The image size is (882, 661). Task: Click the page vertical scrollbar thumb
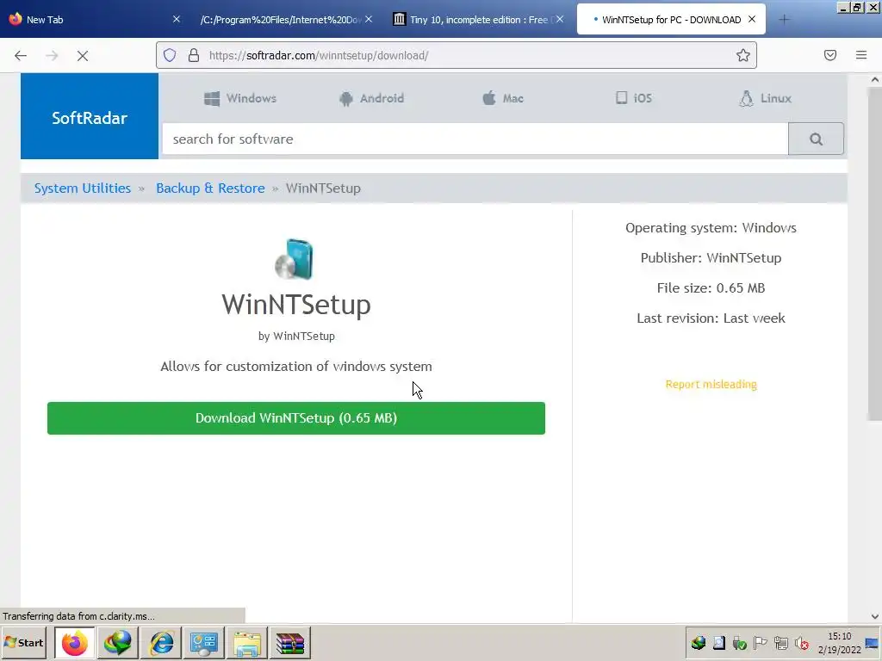875,253
